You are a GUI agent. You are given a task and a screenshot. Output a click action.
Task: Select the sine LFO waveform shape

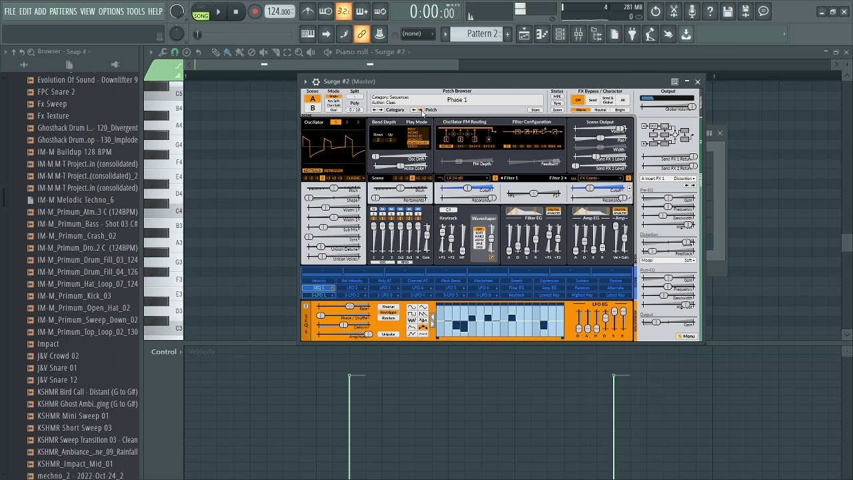coord(412,307)
